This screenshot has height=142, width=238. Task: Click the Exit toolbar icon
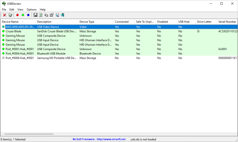click(62, 15)
